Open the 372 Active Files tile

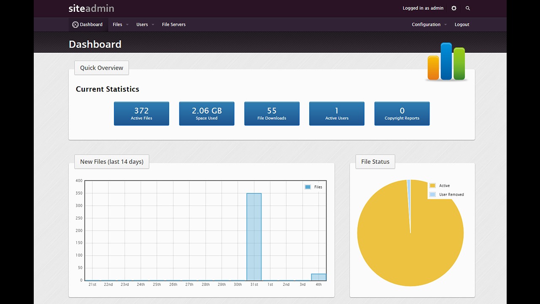click(x=141, y=114)
